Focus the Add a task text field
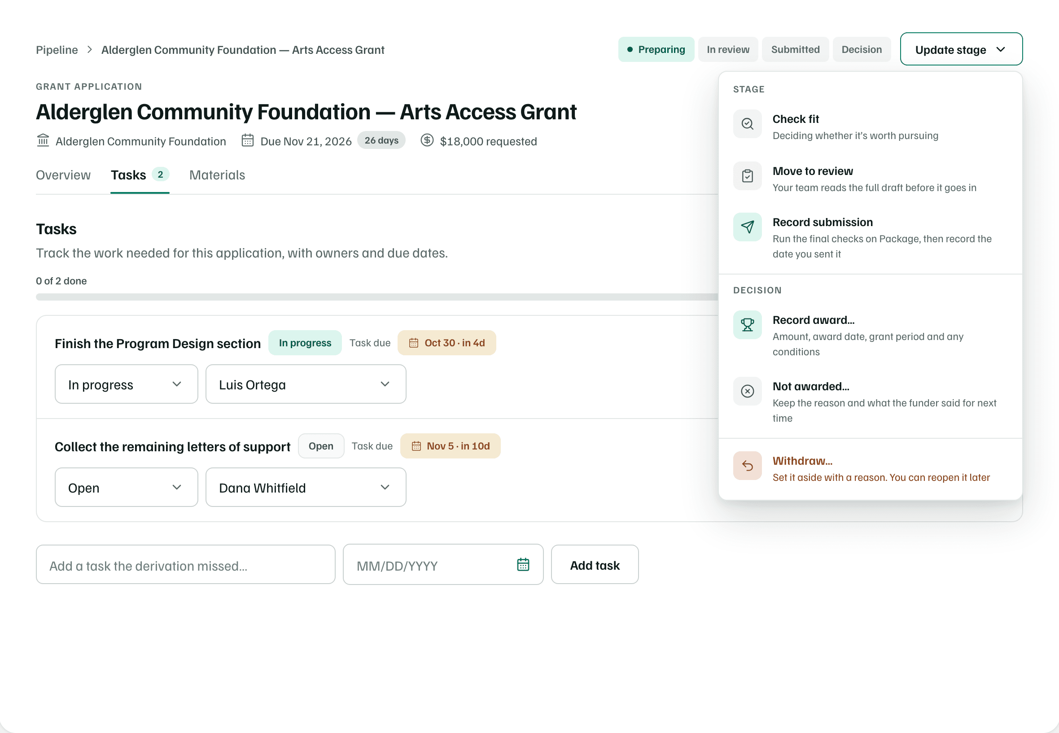Screen dimensions: 1059x733 point(186,564)
